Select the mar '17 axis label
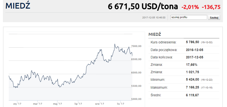Screen dimensions: 227x107 click(x=38, y=104)
